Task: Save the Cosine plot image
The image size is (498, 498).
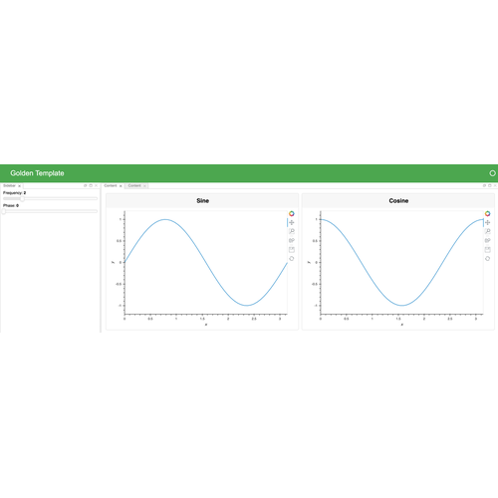Action: coord(487,249)
